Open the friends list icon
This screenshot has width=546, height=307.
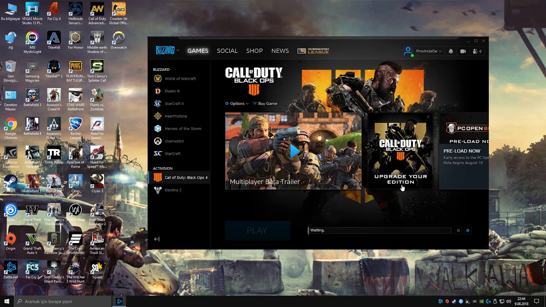click(477, 51)
